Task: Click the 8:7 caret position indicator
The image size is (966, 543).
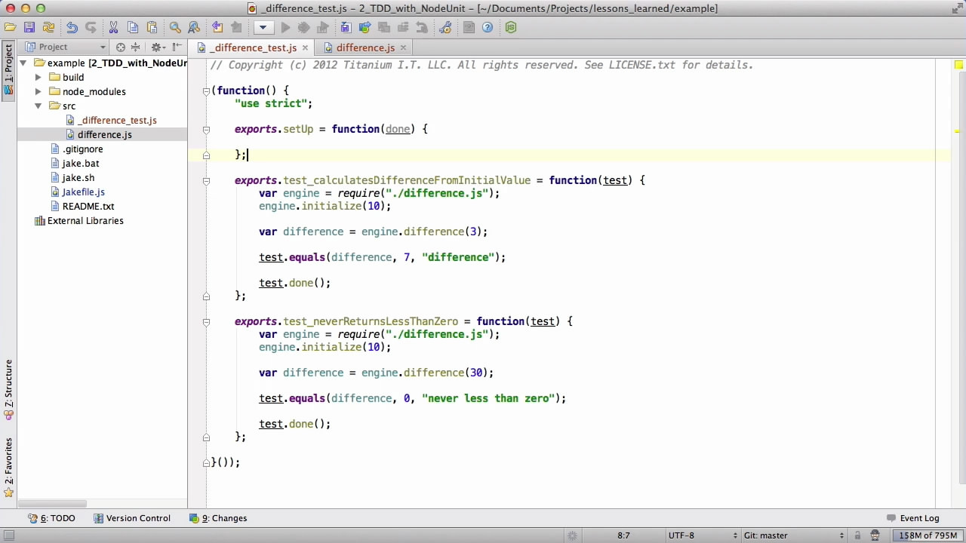Action: click(x=623, y=535)
